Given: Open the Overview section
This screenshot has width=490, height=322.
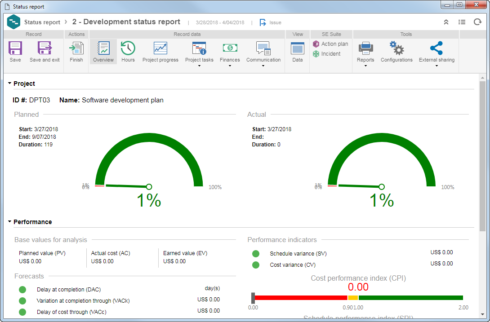Looking at the screenshot, I should tap(103, 52).
